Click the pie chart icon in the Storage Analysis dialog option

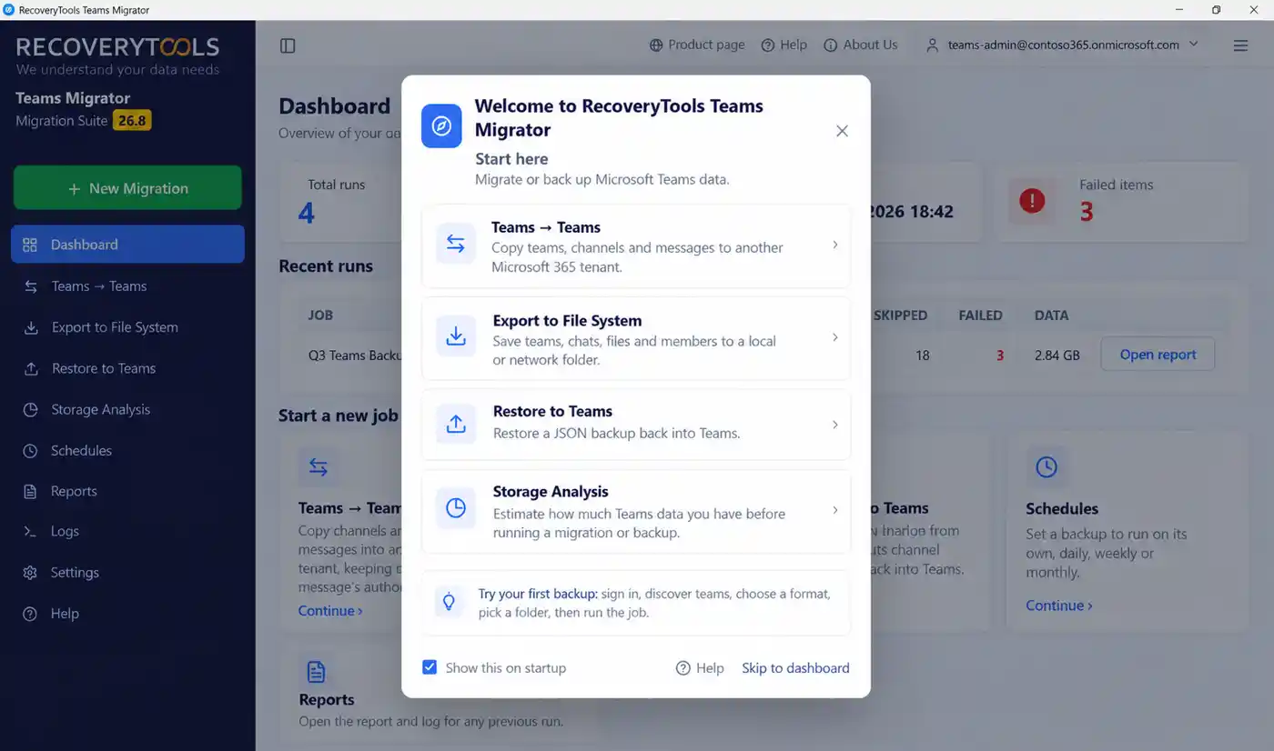[x=456, y=509]
